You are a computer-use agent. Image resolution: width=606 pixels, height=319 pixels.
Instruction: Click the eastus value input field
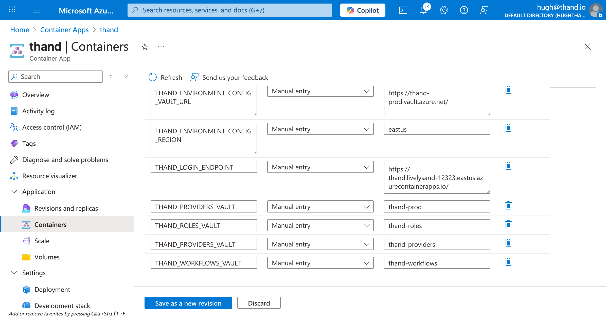(x=437, y=129)
